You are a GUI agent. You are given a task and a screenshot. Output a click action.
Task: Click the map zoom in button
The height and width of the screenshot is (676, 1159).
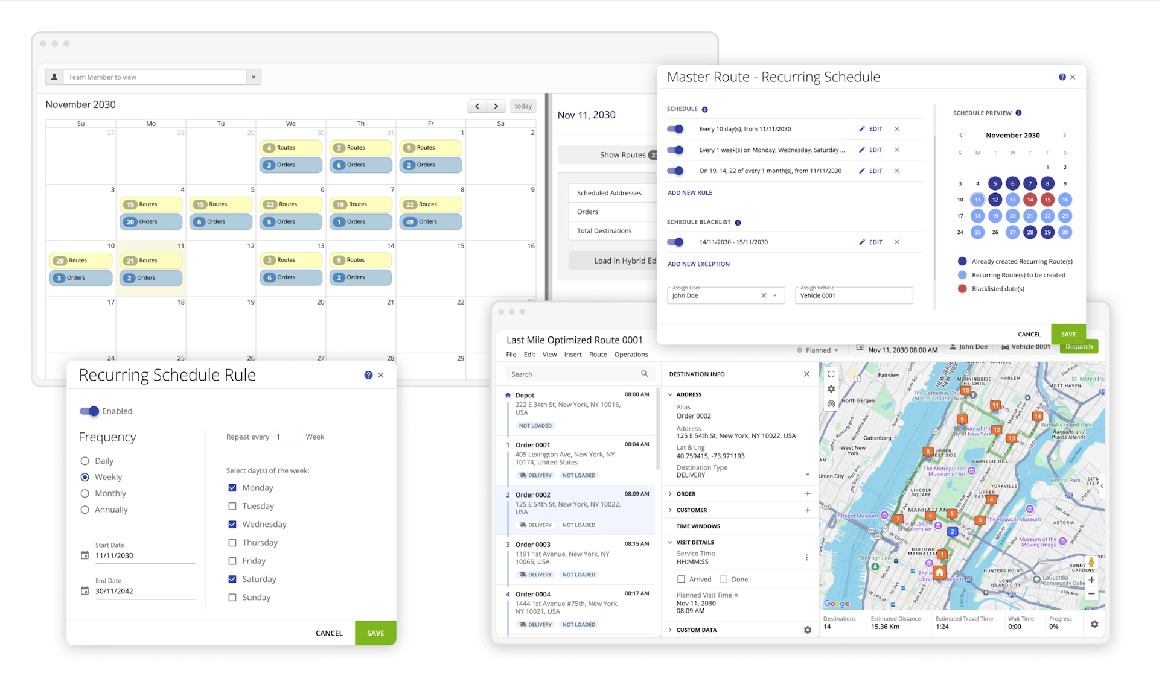point(1091,580)
